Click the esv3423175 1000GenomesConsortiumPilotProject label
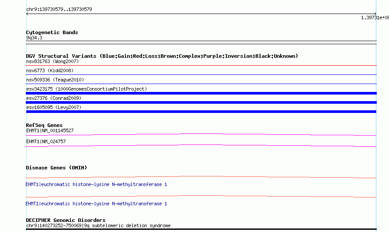Screen dimensions: 389x232 tap(87, 89)
